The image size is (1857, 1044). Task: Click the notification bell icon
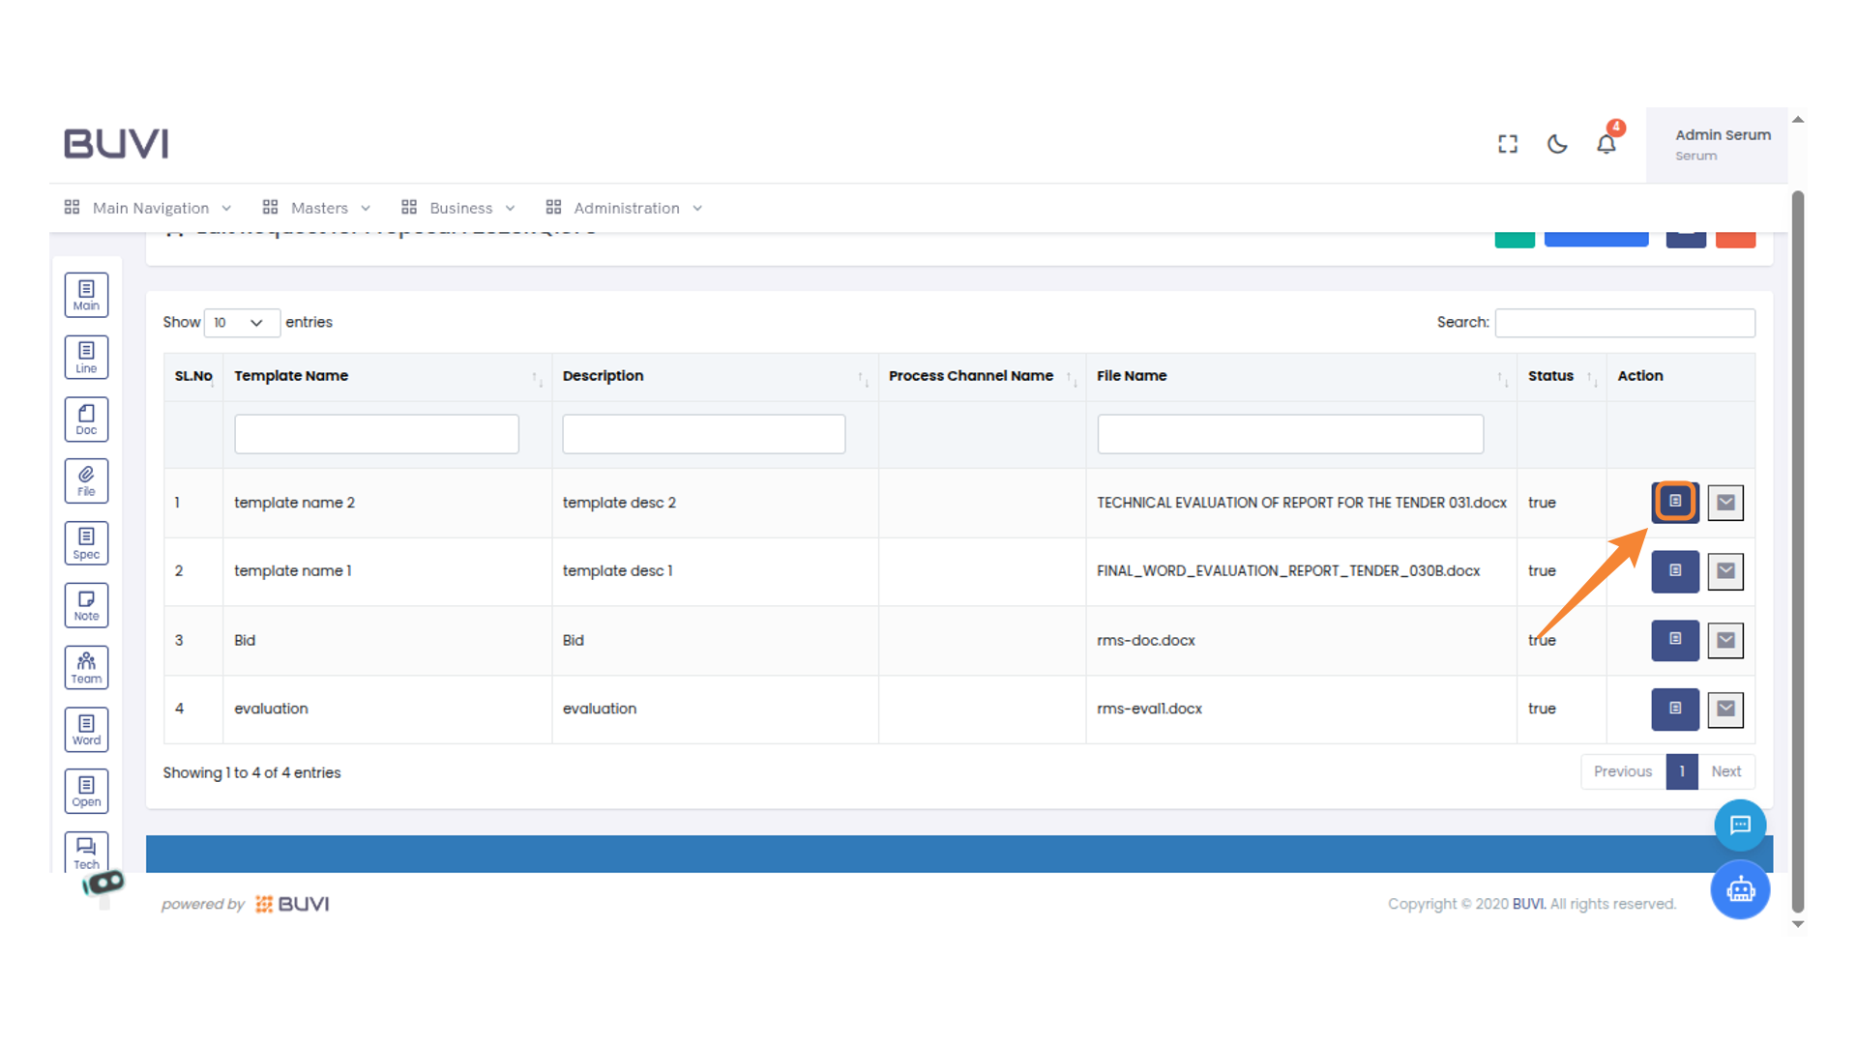pyautogui.click(x=1606, y=144)
